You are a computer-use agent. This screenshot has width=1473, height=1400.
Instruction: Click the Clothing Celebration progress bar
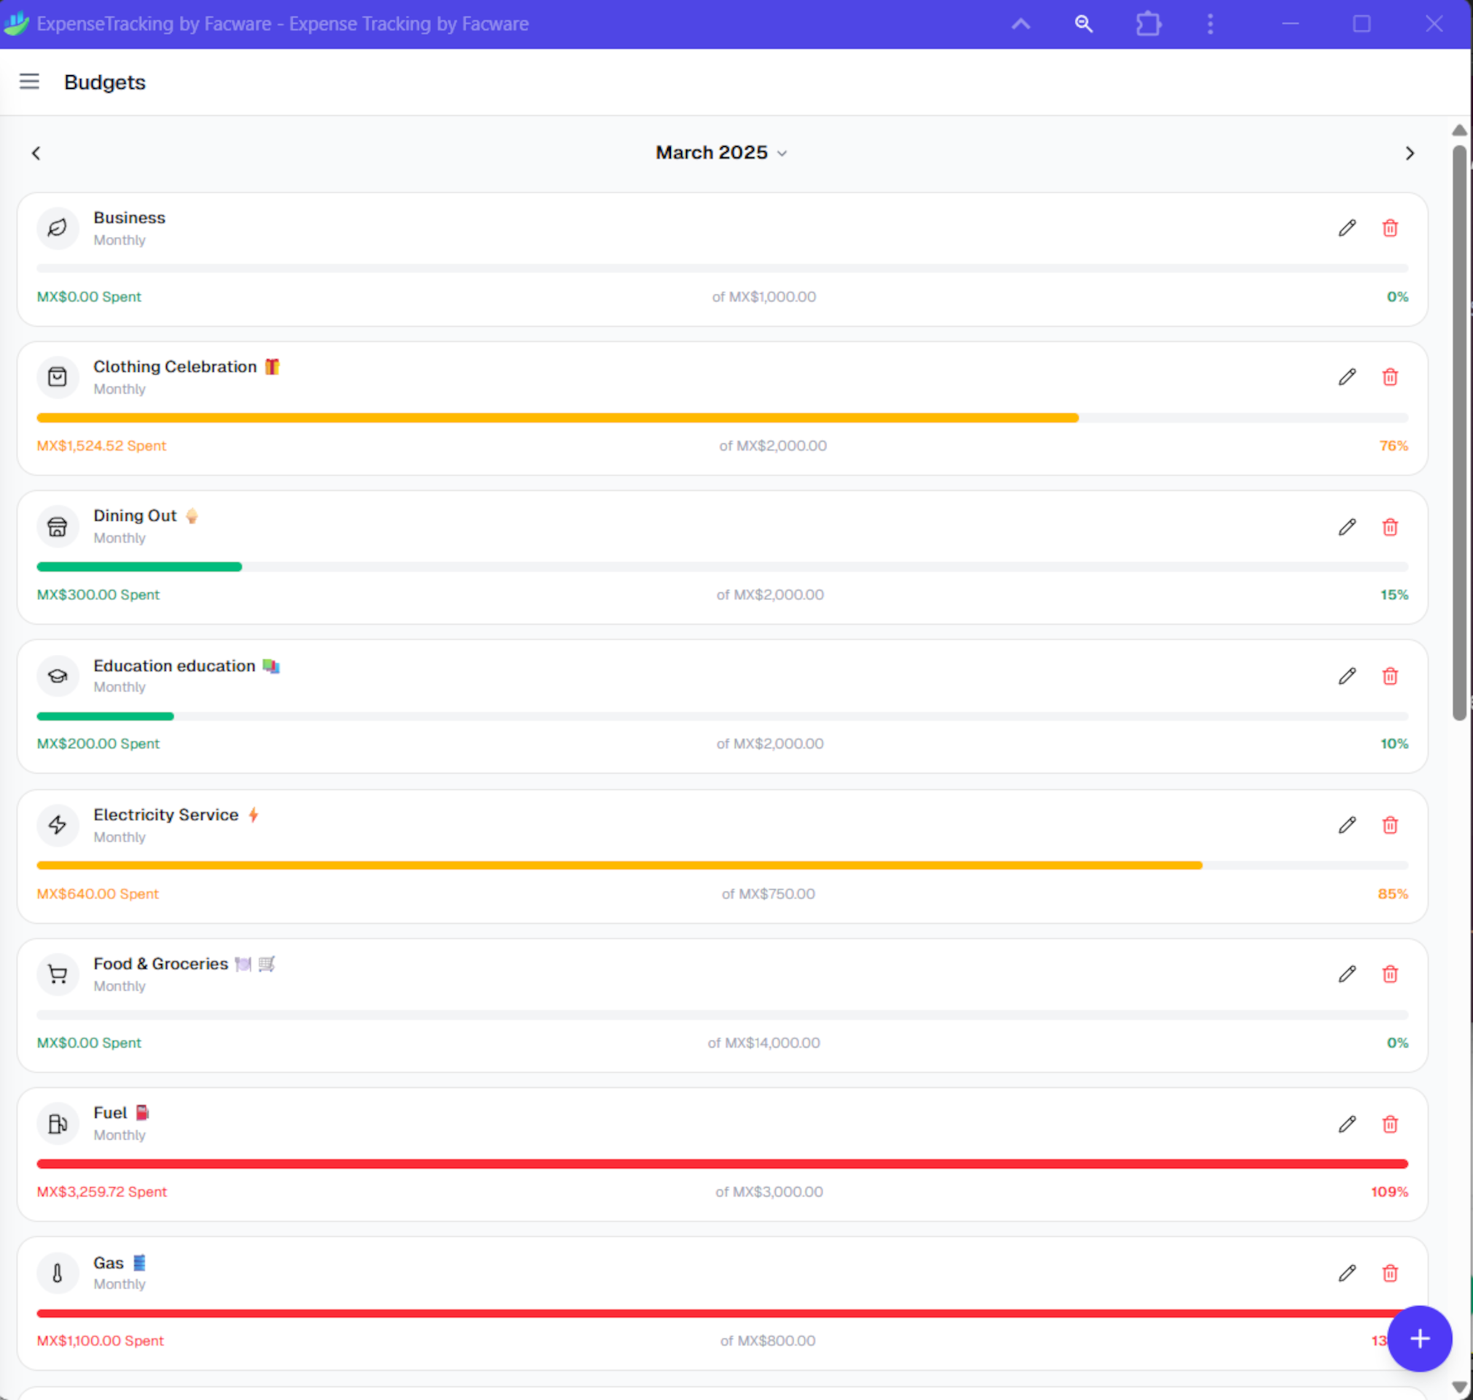pyautogui.click(x=723, y=418)
